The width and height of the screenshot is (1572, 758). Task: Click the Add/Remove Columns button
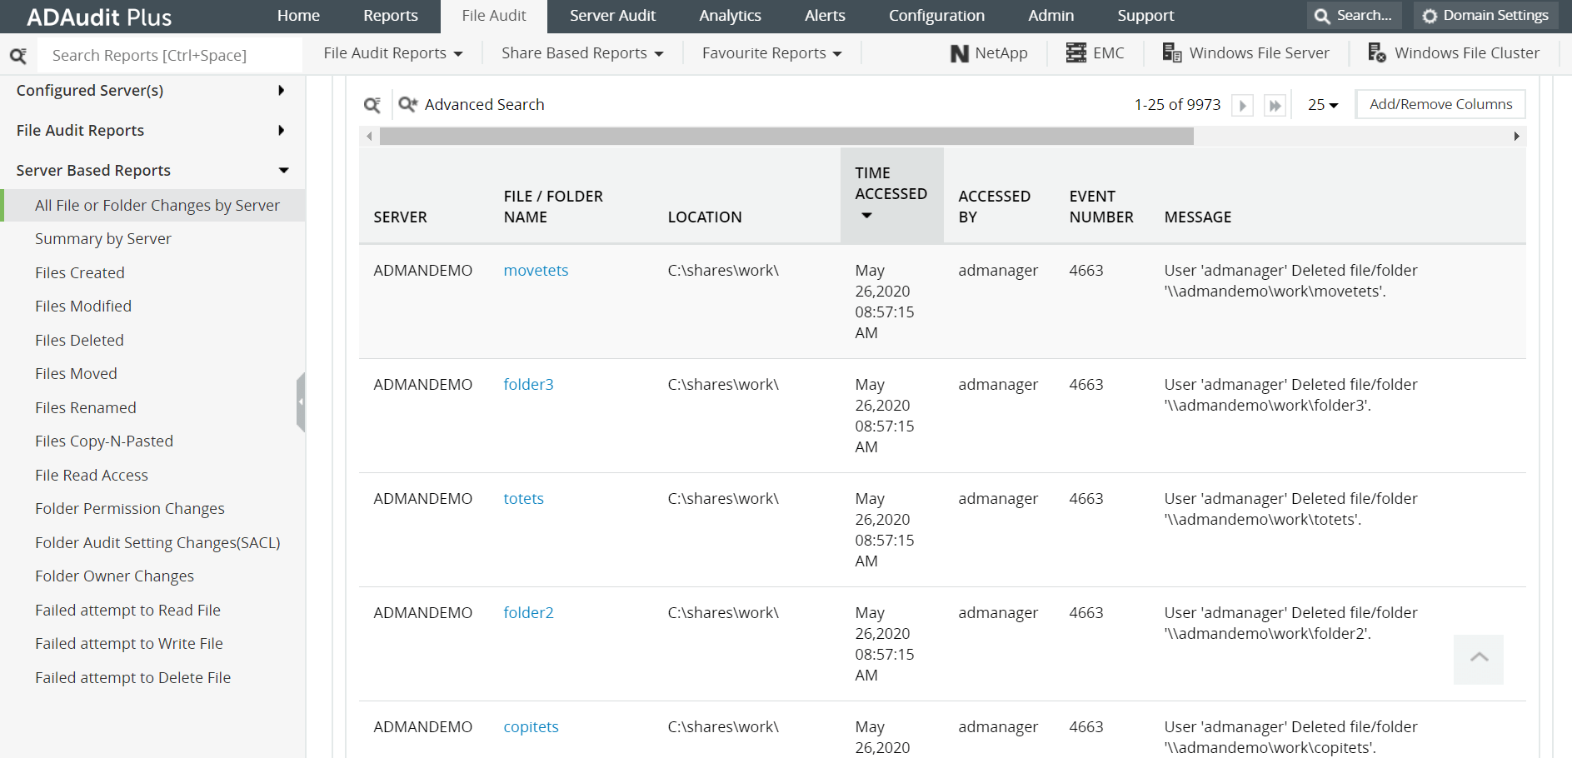[x=1440, y=105]
